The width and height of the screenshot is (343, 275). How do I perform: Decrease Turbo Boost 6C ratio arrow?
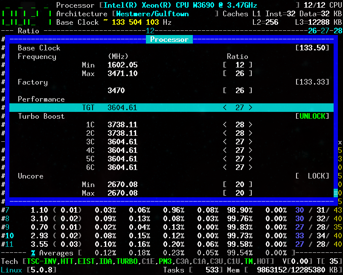pyautogui.click(x=225, y=167)
